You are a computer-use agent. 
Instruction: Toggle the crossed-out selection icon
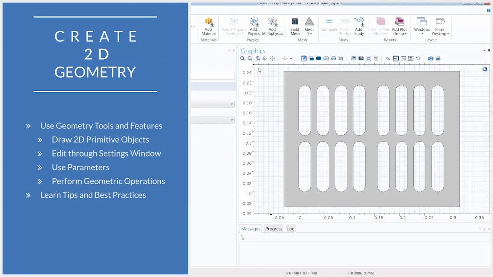341,58
